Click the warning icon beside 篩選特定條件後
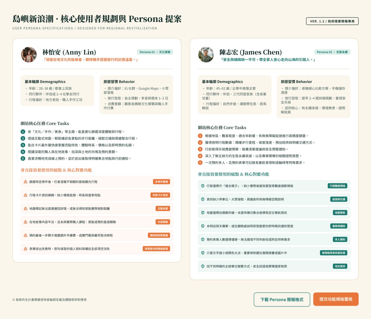The height and width of the screenshot is (319, 371). click(25, 182)
